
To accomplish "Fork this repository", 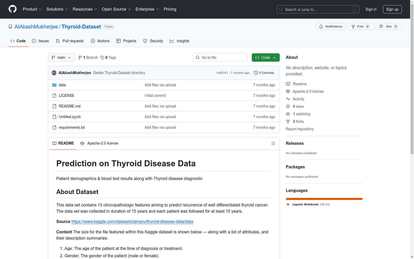I will click(361, 26).
